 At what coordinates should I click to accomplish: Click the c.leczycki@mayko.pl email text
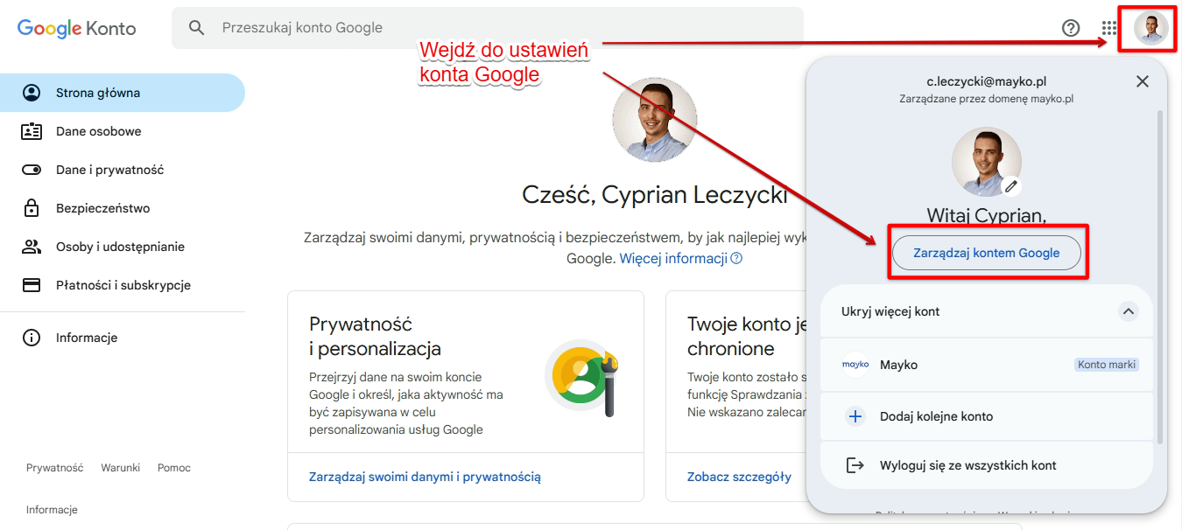click(987, 81)
